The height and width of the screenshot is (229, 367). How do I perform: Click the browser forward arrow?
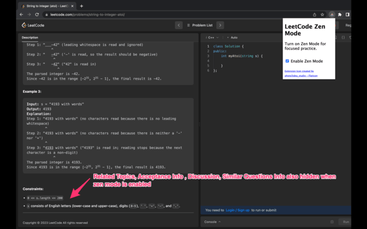pyautogui.click(x=29, y=14)
